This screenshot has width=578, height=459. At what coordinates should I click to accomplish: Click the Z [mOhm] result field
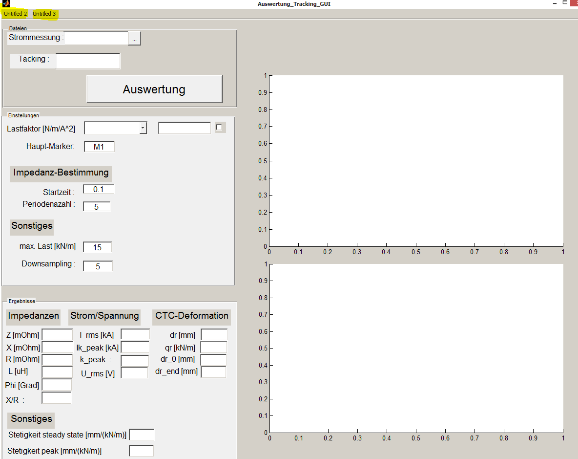click(57, 335)
